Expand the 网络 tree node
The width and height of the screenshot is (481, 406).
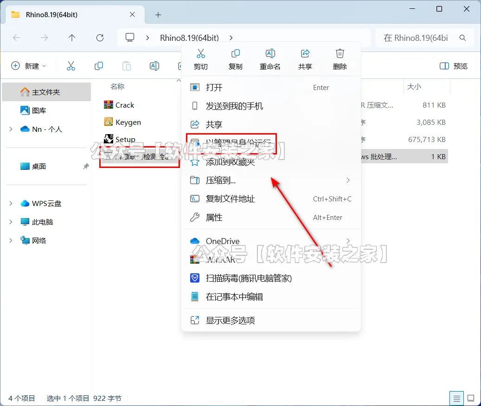[11, 241]
